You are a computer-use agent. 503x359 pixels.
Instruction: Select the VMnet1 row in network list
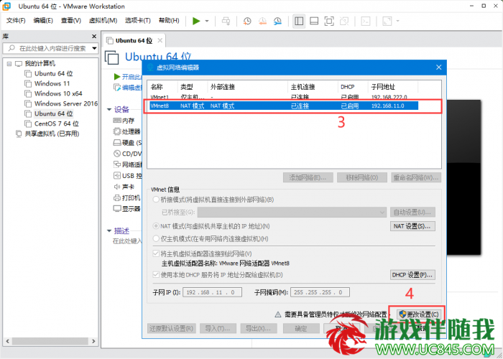(x=284, y=96)
